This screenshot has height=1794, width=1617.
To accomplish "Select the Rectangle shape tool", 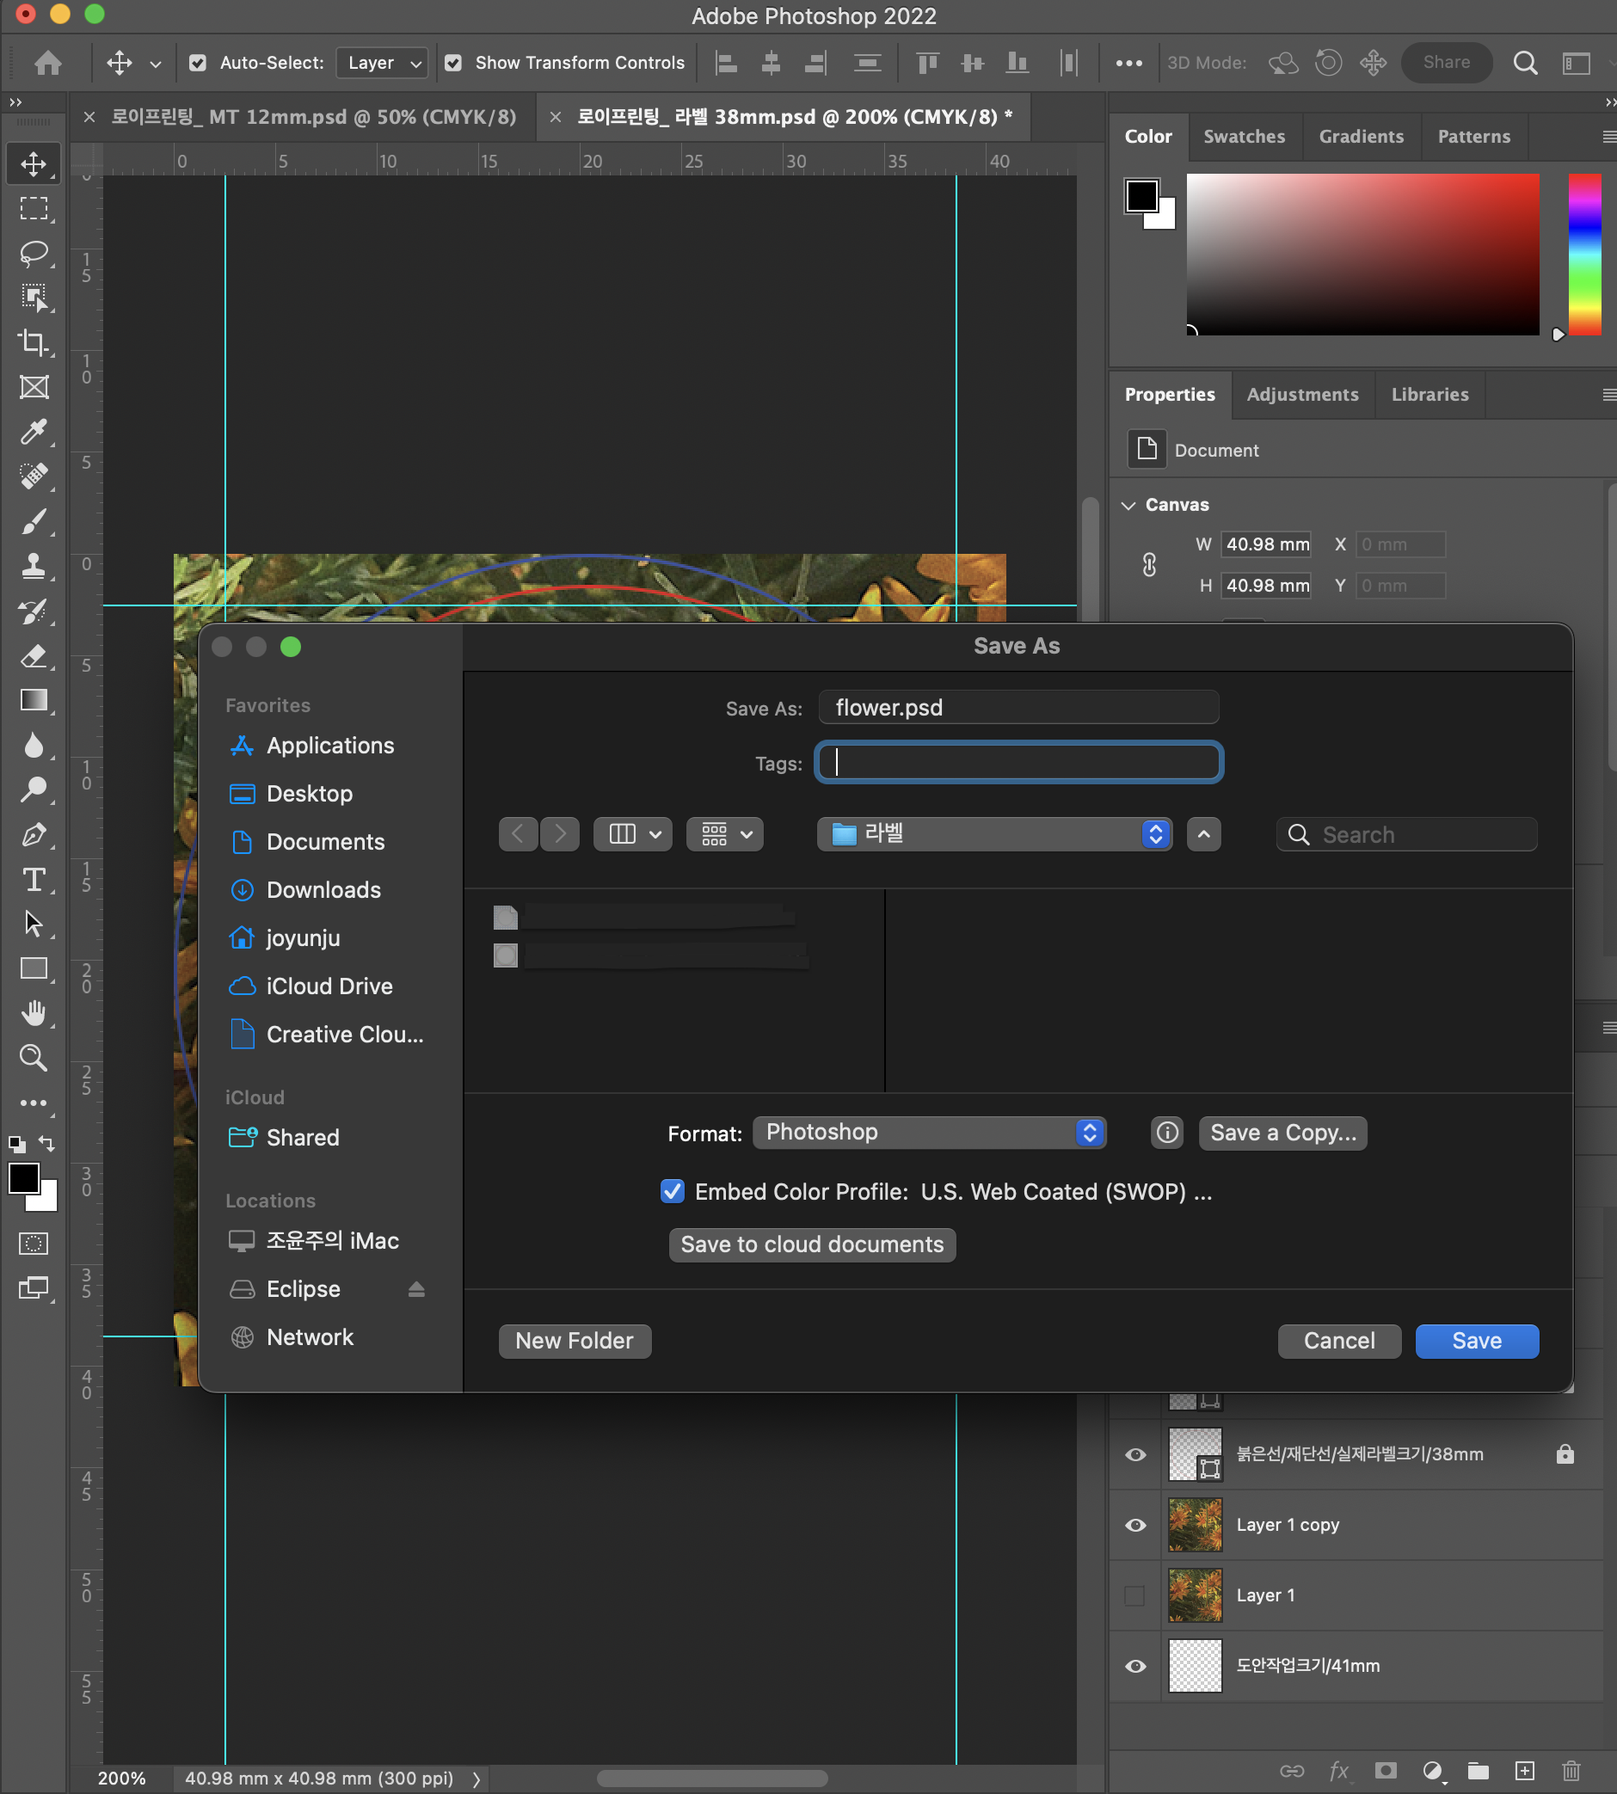I will pyautogui.click(x=34, y=968).
